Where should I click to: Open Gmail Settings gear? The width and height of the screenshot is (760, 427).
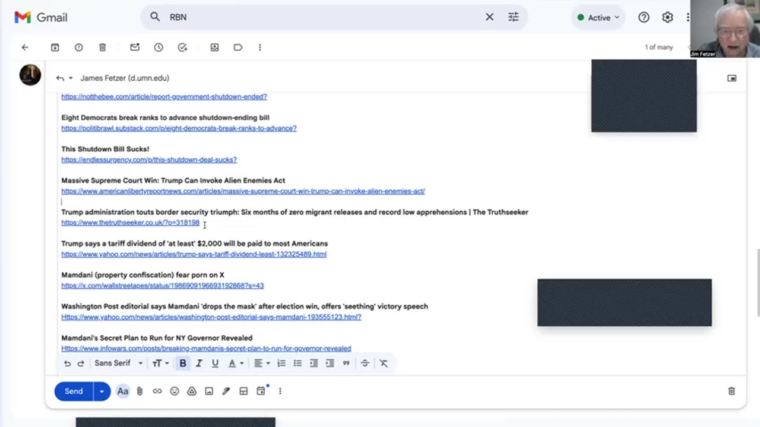coord(667,17)
